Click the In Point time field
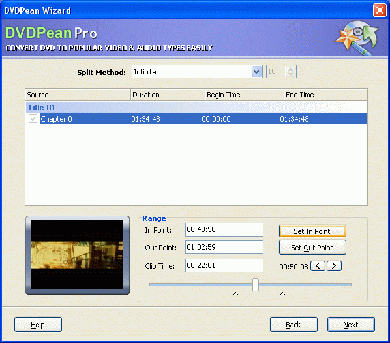This screenshot has height=343, width=390. click(x=224, y=230)
